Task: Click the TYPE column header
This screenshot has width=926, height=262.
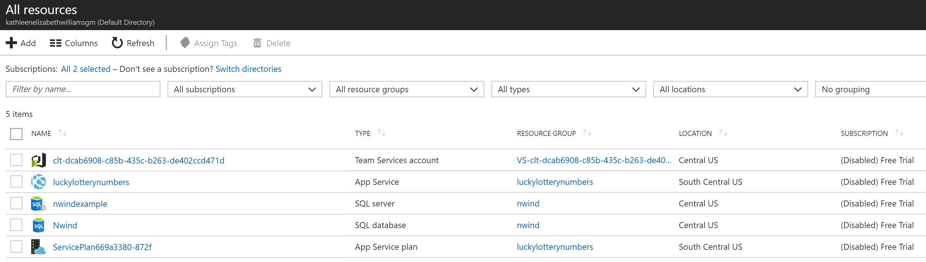Action: [x=363, y=134]
